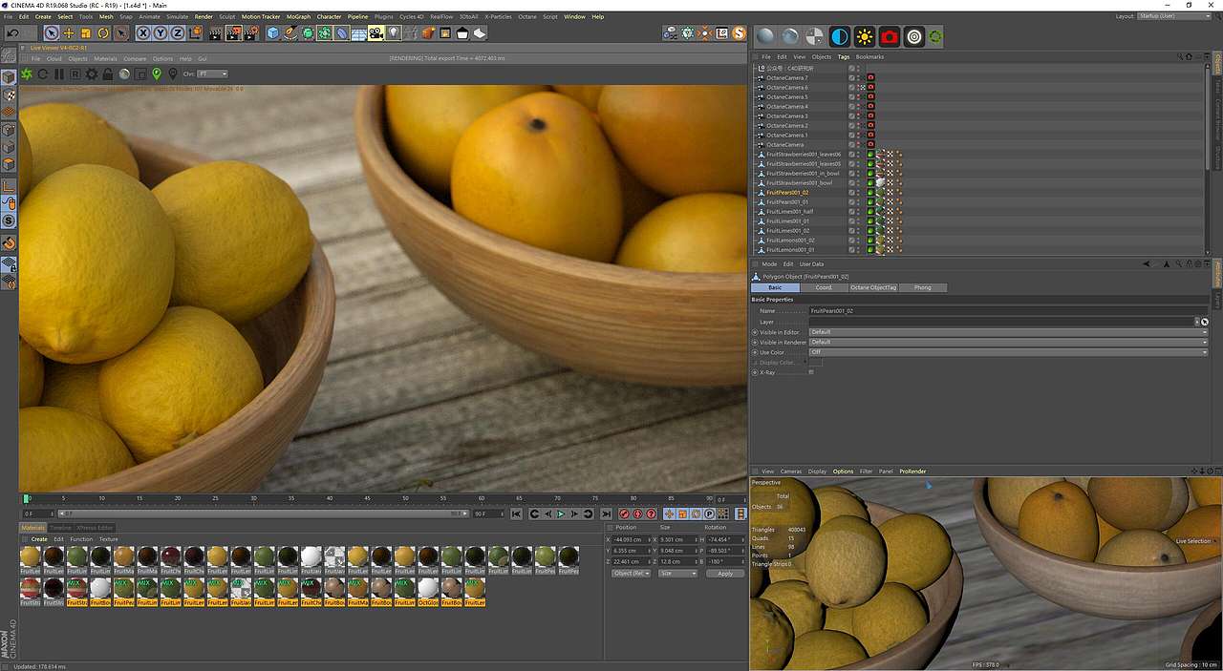Toggle layer checkbox for OctaneCamera 3
Screen dimensions: 1223x671
851,115
